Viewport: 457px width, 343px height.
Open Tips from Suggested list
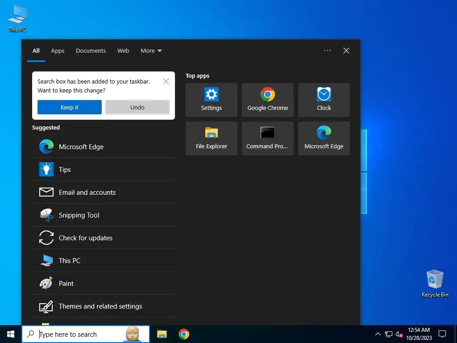pos(104,169)
